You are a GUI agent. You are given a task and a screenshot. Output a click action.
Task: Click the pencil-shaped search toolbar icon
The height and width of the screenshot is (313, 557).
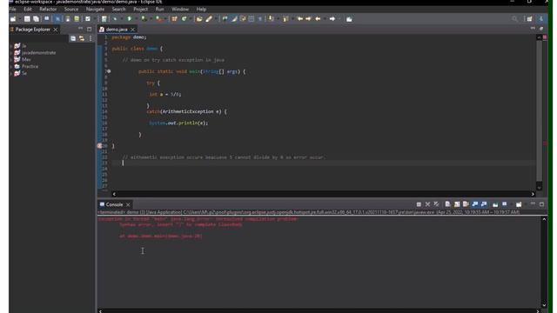[x=209, y=19]
